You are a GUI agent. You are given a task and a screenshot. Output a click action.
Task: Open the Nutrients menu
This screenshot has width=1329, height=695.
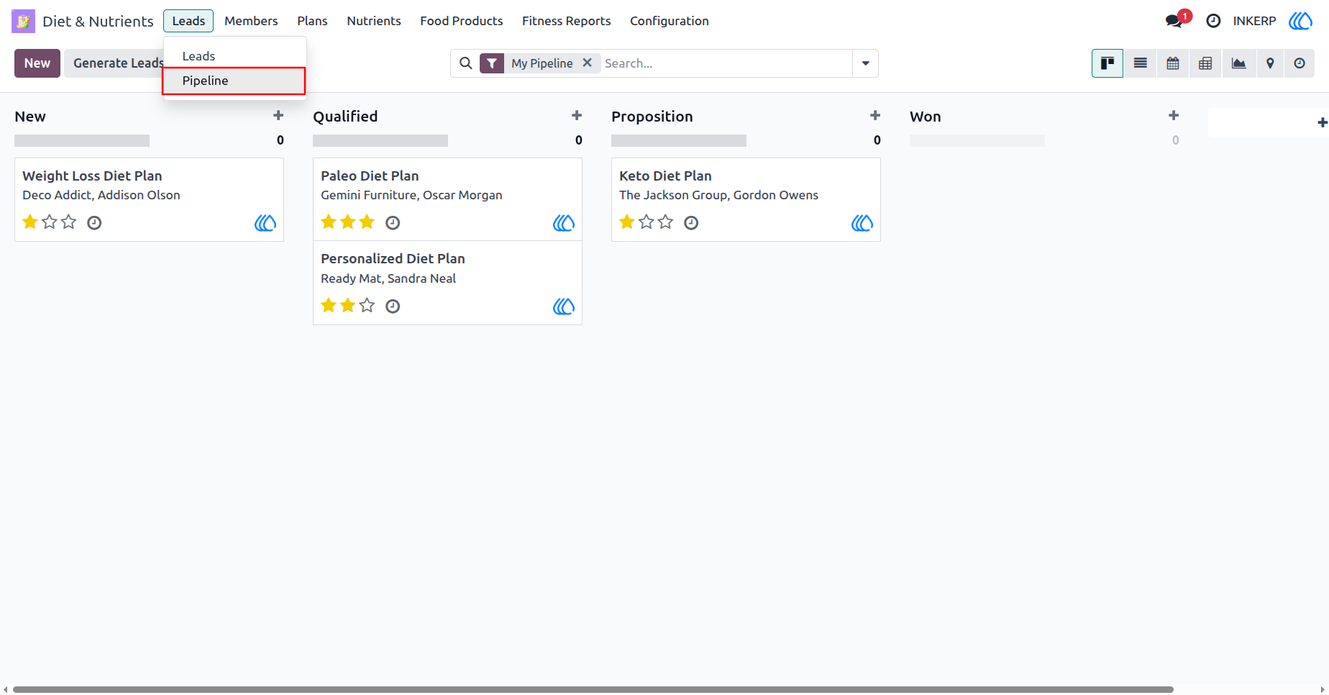[374, 21]
